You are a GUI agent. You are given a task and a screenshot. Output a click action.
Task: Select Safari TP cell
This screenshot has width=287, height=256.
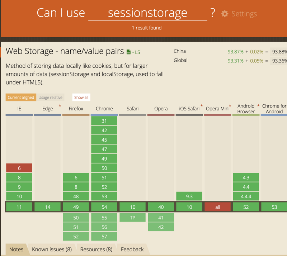tap(132, 218)
